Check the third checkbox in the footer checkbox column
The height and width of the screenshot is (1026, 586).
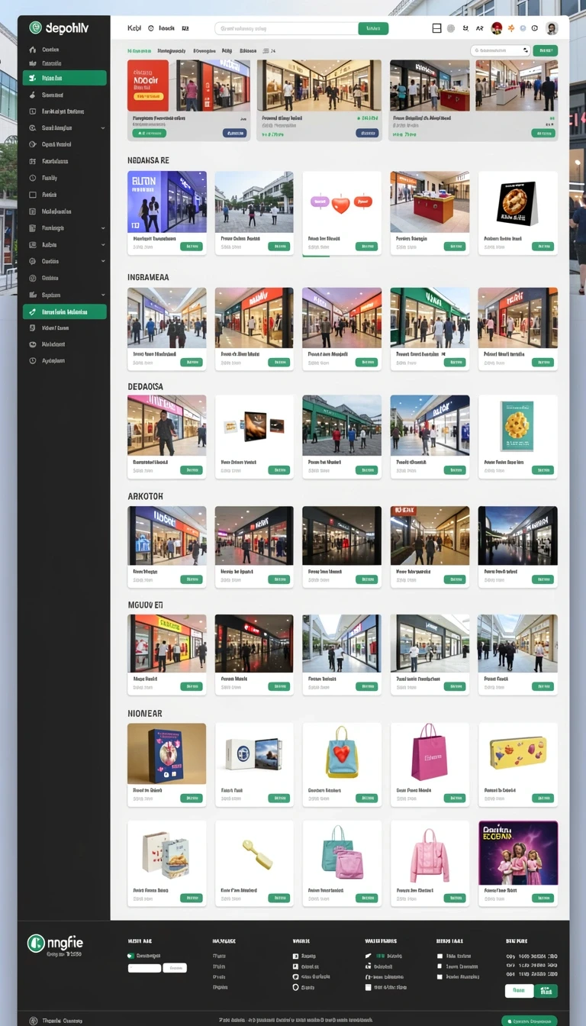(439, 976)
